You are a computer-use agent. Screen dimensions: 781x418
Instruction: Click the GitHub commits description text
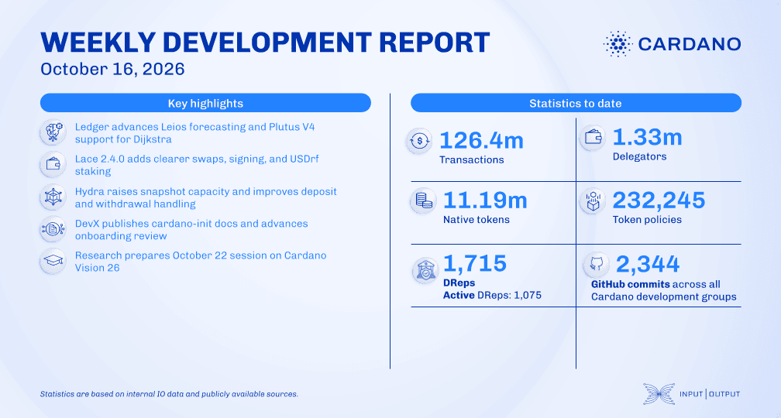(x=664, y=290)
